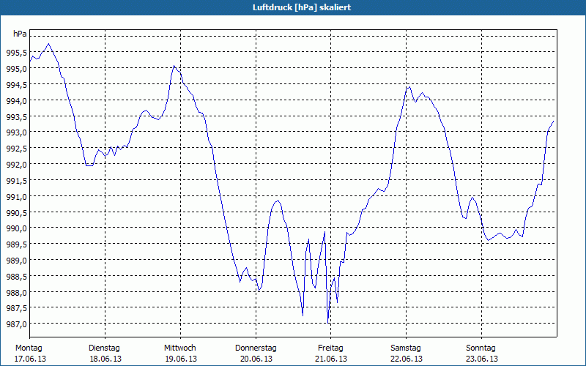Select the 990,5 axis value
Image resolution: width=586 pixels, height=366 pixels.
[16, 212]
